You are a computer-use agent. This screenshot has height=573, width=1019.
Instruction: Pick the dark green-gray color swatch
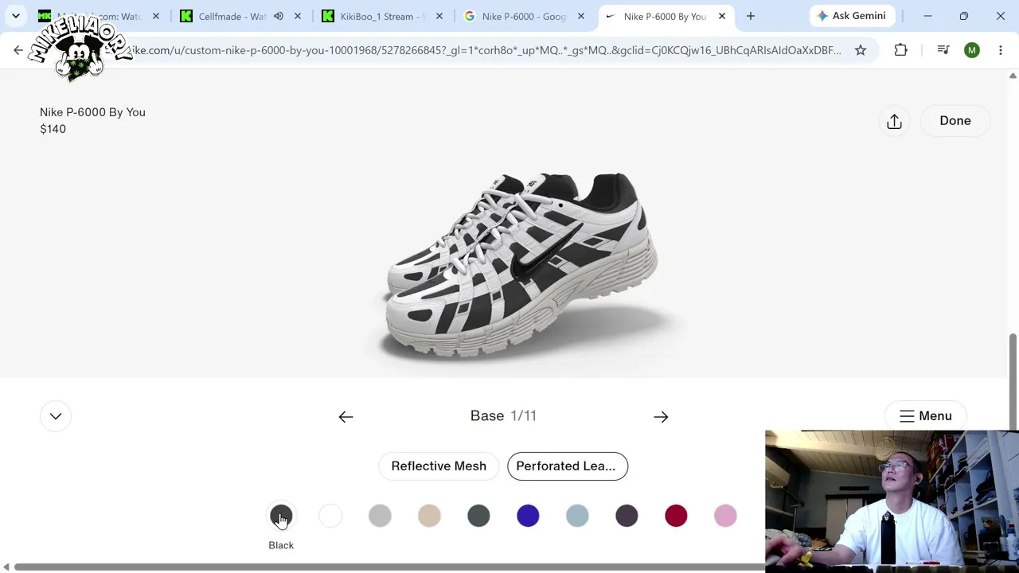pos(478,516)
